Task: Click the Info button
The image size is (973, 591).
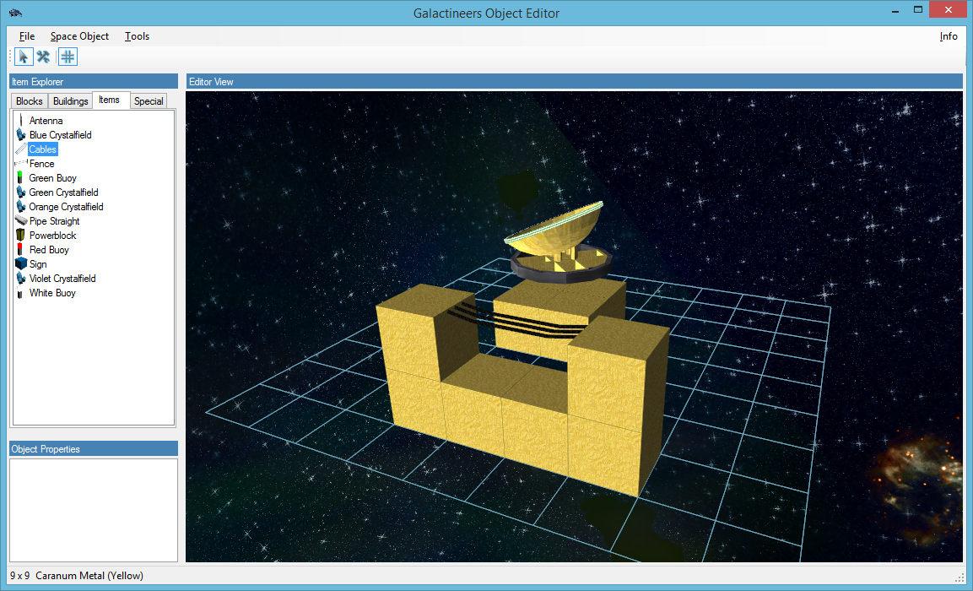Action: coord(949,36)
